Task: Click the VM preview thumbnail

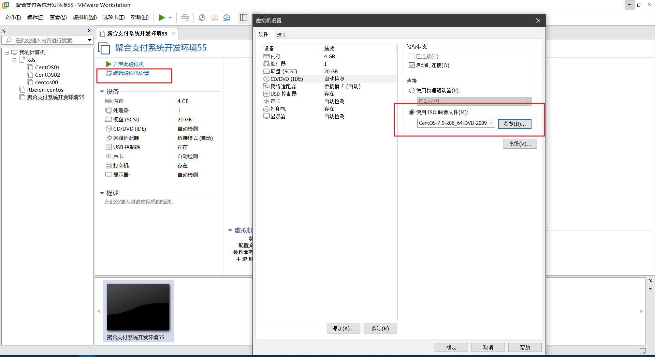Action: 138,307
